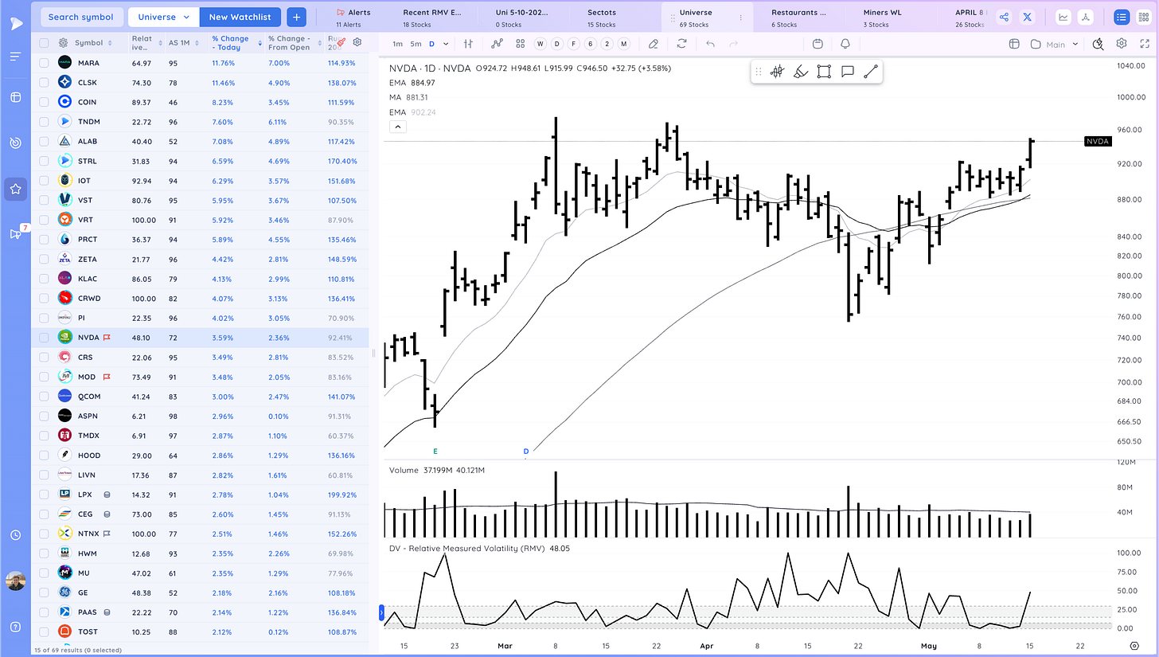The height and width of the screenshot is (657, 1159).
Task: Tick the checkbox for ZETA
Action: pos(44,259)
